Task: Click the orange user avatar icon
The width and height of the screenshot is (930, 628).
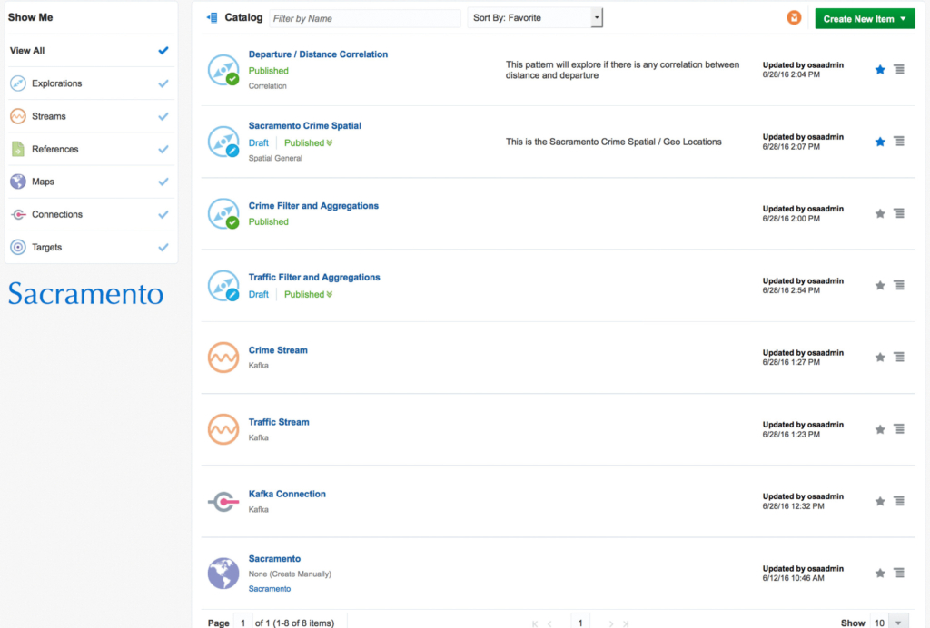Action: [x=794, y=18]
